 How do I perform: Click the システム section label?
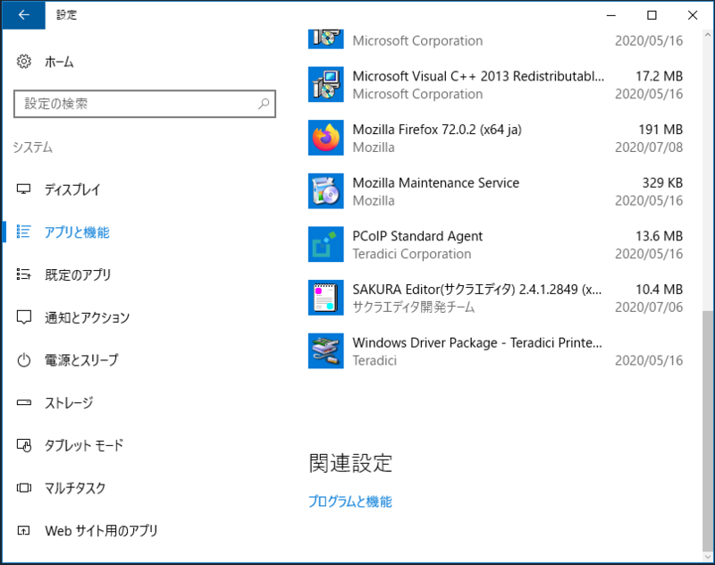[33, 148]
